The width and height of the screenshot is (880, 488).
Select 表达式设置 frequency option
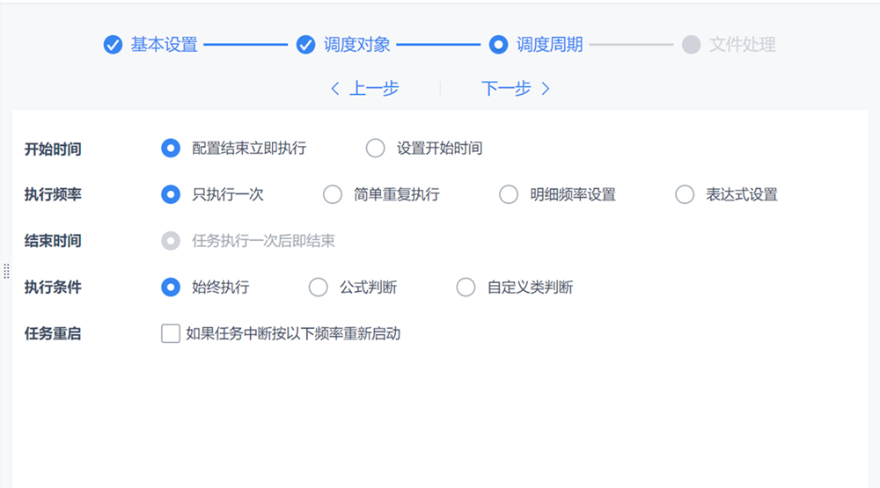[x=685, y=194]
